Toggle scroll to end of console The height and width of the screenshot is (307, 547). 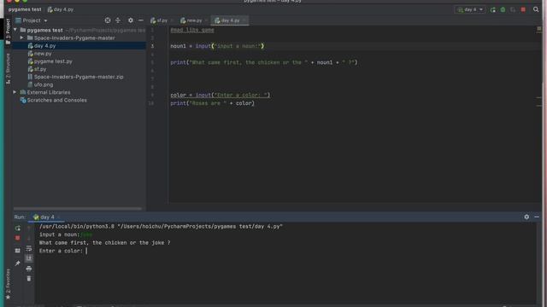29,258
